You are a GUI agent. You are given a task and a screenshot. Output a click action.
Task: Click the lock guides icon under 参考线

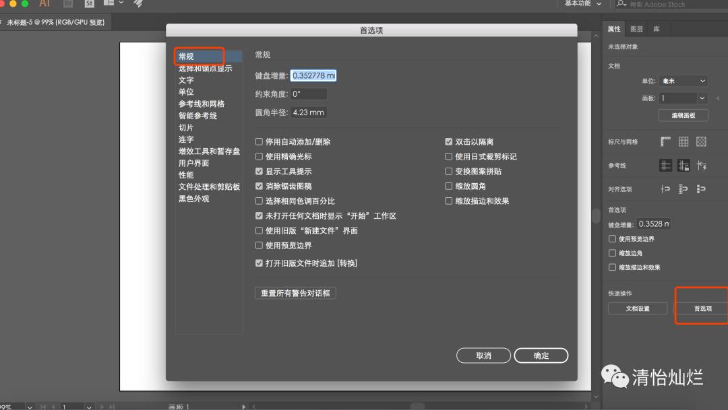(683, 166)
